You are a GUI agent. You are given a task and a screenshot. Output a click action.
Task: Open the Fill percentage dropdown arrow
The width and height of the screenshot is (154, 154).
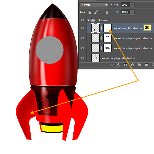[132, 12]
